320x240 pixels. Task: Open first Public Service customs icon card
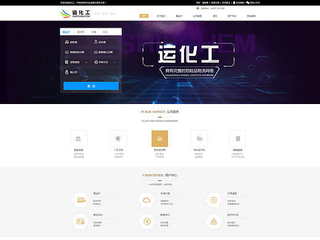pos(78,138)
